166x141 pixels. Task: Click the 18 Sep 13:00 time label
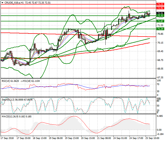pyautogui.click(x=39, y=138)
